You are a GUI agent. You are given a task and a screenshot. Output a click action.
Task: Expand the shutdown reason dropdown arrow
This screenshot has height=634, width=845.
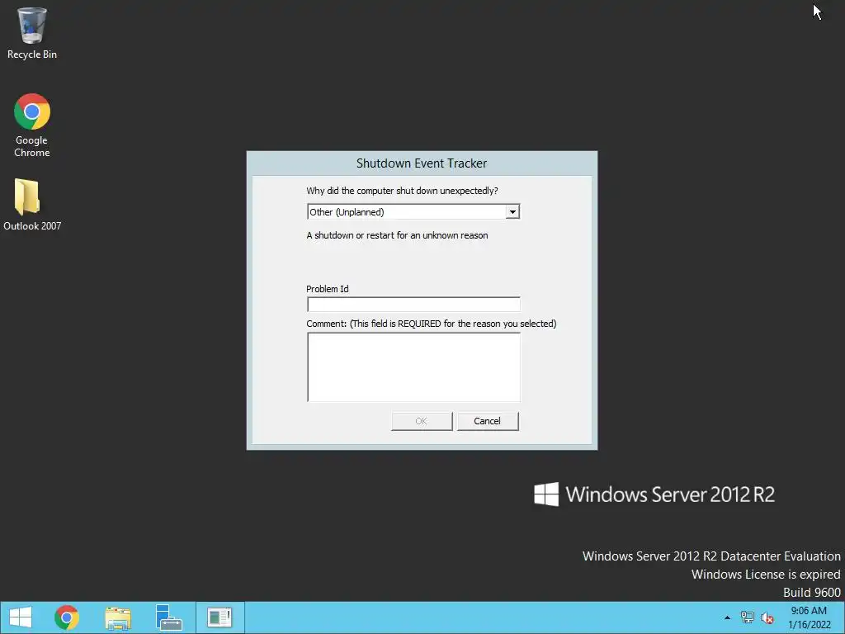512,212
